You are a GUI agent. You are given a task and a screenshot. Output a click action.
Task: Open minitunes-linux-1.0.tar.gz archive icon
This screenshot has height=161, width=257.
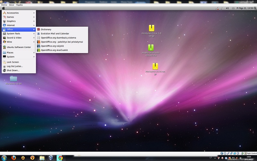point(152,28)
